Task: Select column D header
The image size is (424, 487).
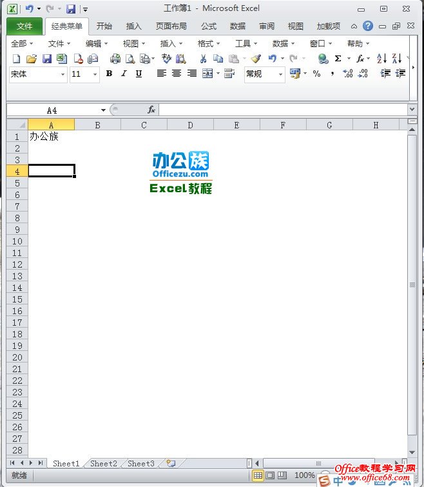Action: click(x=190, y=125)
